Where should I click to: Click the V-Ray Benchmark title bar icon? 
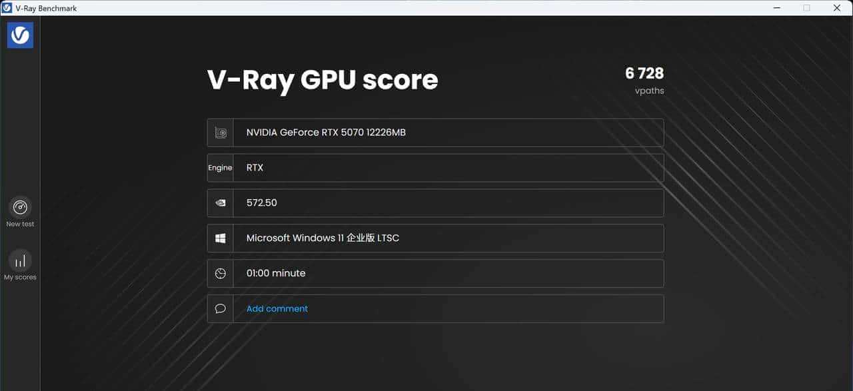[7, 7]
